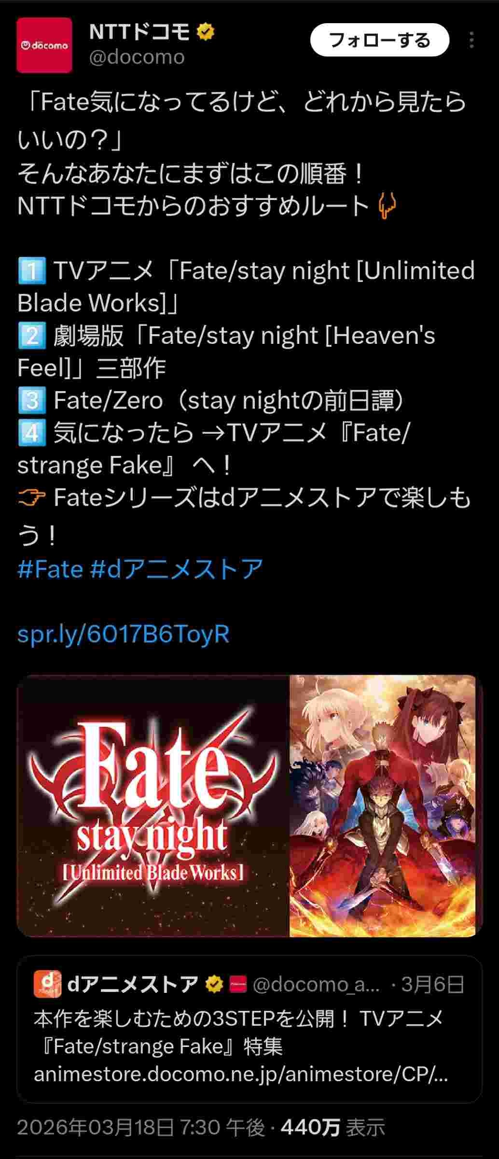Open the Fate/stay night logo image
The image size is (499, 1159).
[x=153, y=806]
